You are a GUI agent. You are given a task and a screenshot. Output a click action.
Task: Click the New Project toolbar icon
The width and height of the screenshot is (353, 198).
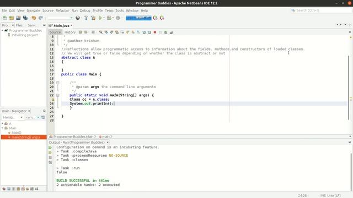(12, 18)
